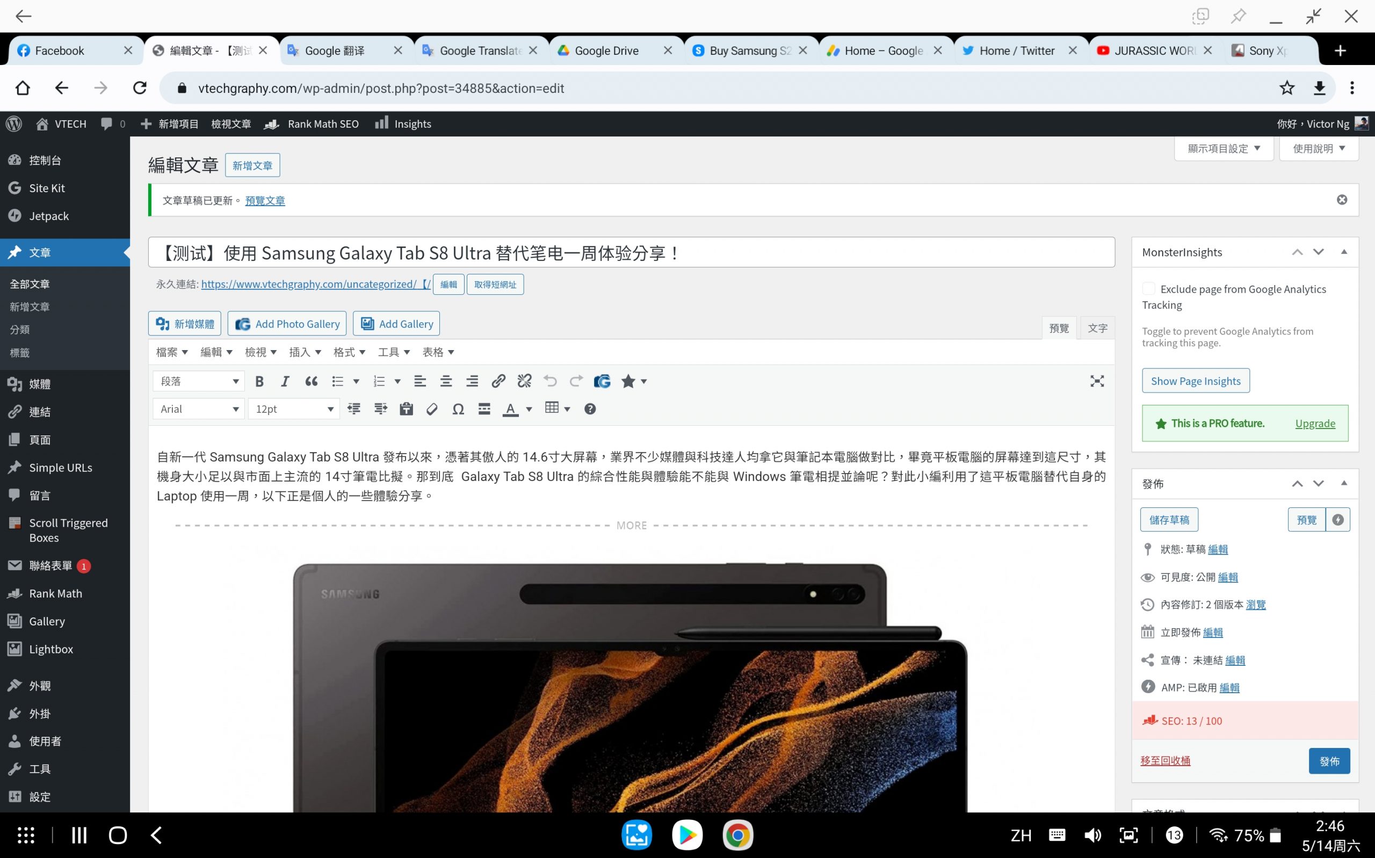Insert a numbered list

click(379, 381)
